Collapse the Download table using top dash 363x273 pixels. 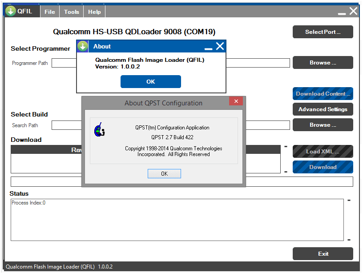(x=286, y=146)
